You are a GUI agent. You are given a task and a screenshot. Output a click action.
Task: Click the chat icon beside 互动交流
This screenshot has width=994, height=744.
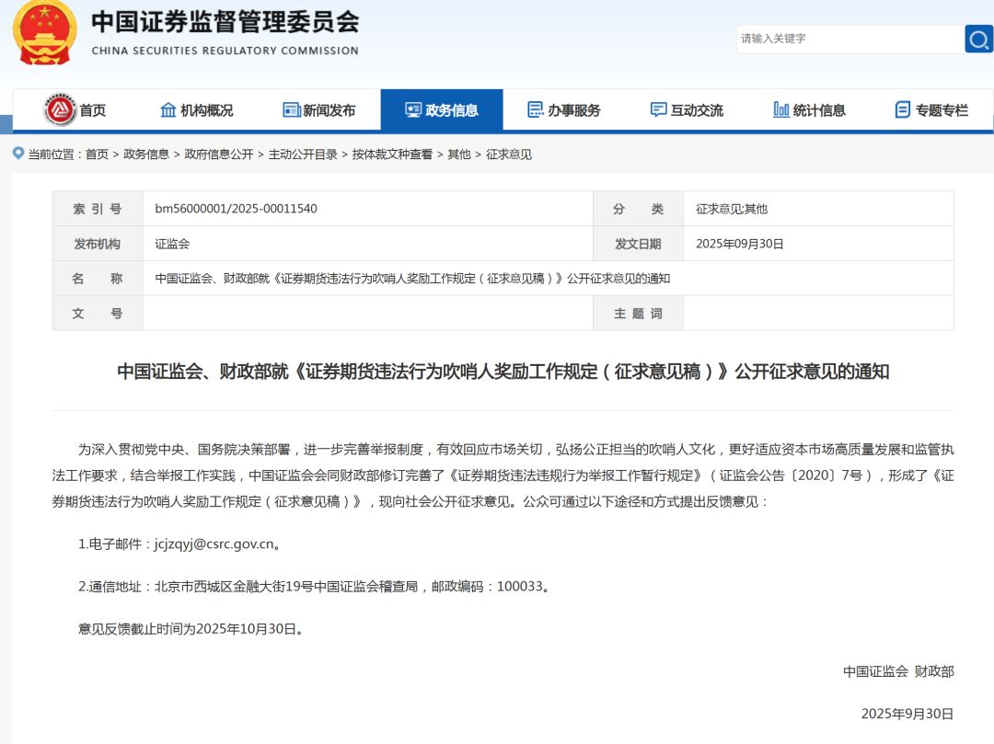click(658, 110)
